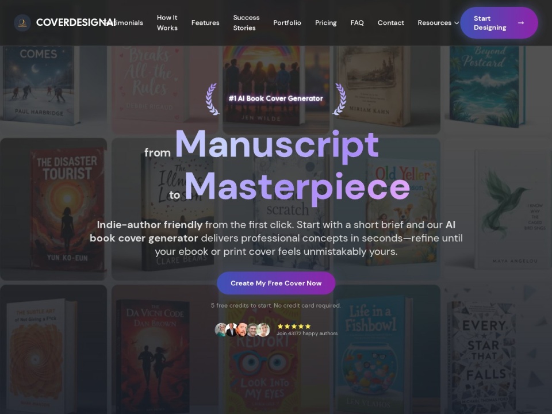The width and height of the screenshot is (552, 414).
Task: Click 'Indie-author friendly' bold text
Action: click(x=149, y=225)
